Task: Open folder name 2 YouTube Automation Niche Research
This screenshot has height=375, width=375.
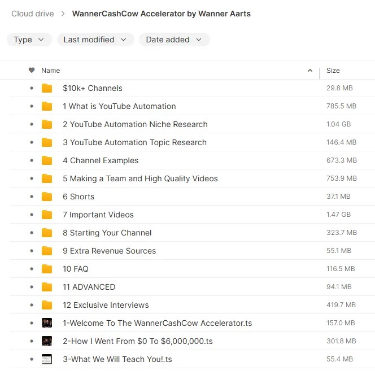Action: [135, 124]
